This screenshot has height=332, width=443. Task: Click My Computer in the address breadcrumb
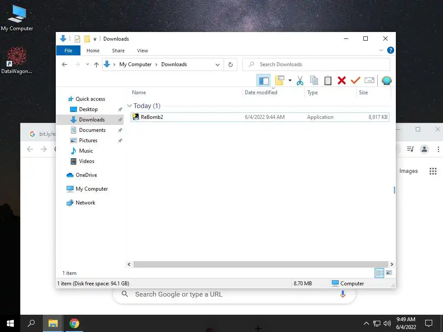point(135,64)
